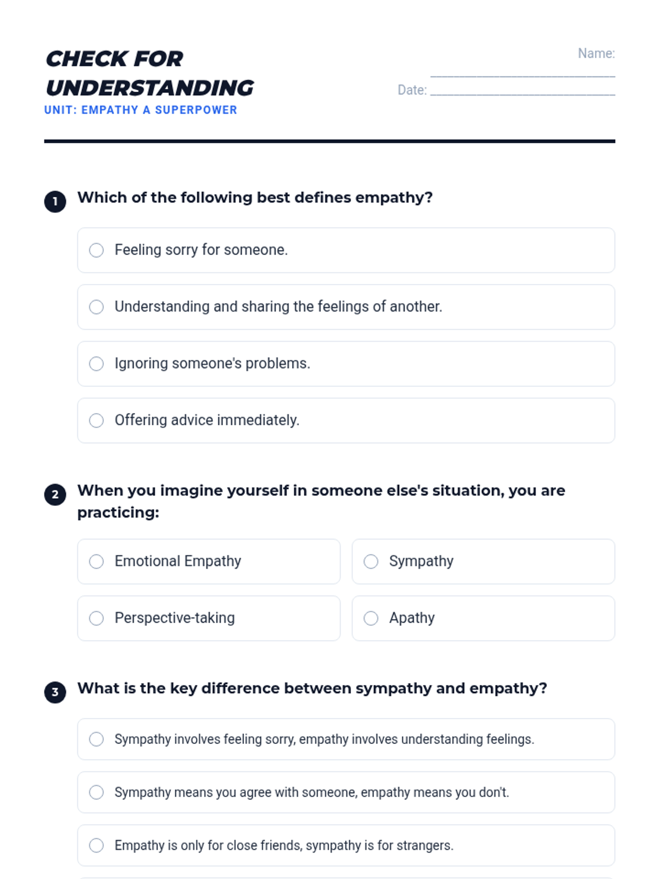Choose "Sympathy means you agree with someone" option
The height and width of the screenshot is (879, 659).
pos(97,792)
